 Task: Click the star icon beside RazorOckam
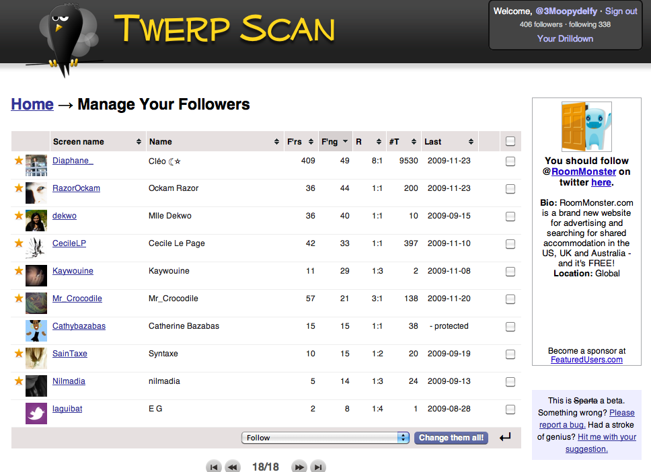(x=19, y=188)
